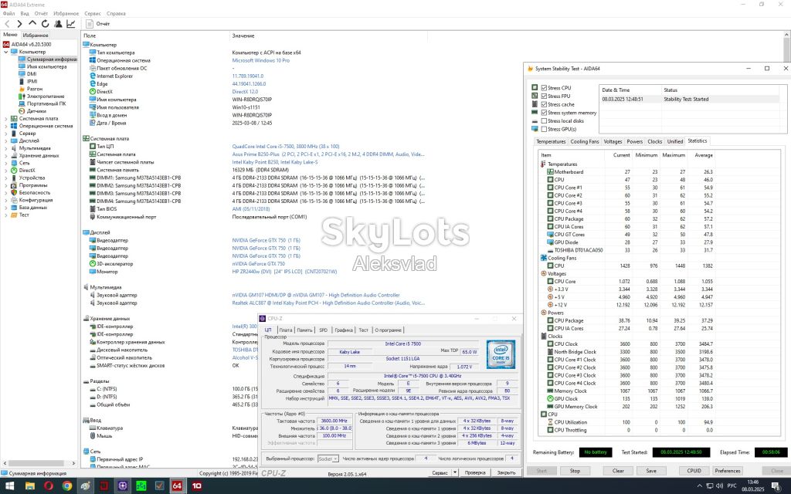
Task: Expand the Дисплей tree node
Action: tap(6, 140)
